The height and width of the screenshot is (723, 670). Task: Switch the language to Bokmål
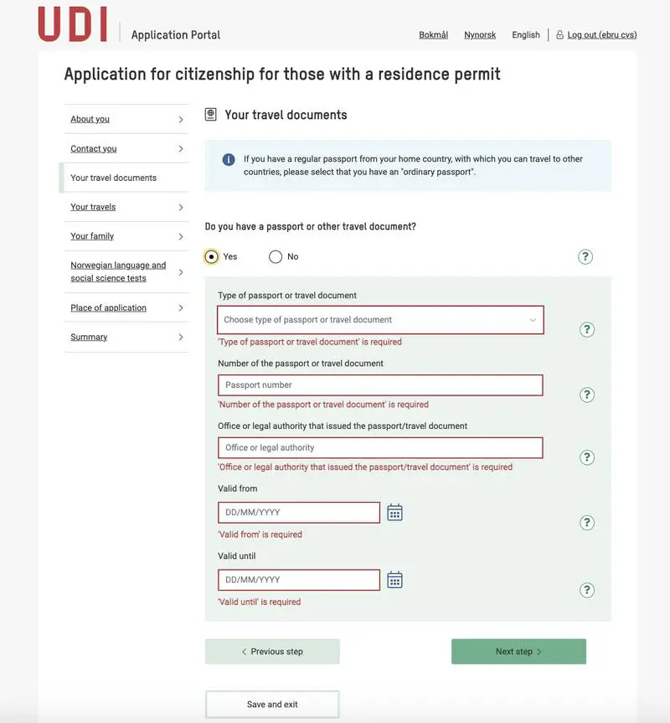click(x=433, y=35)
